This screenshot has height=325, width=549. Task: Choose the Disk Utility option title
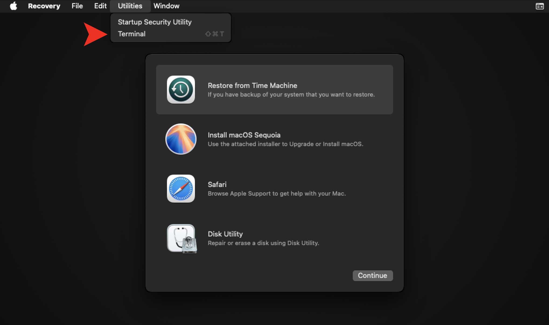[225, 234]
